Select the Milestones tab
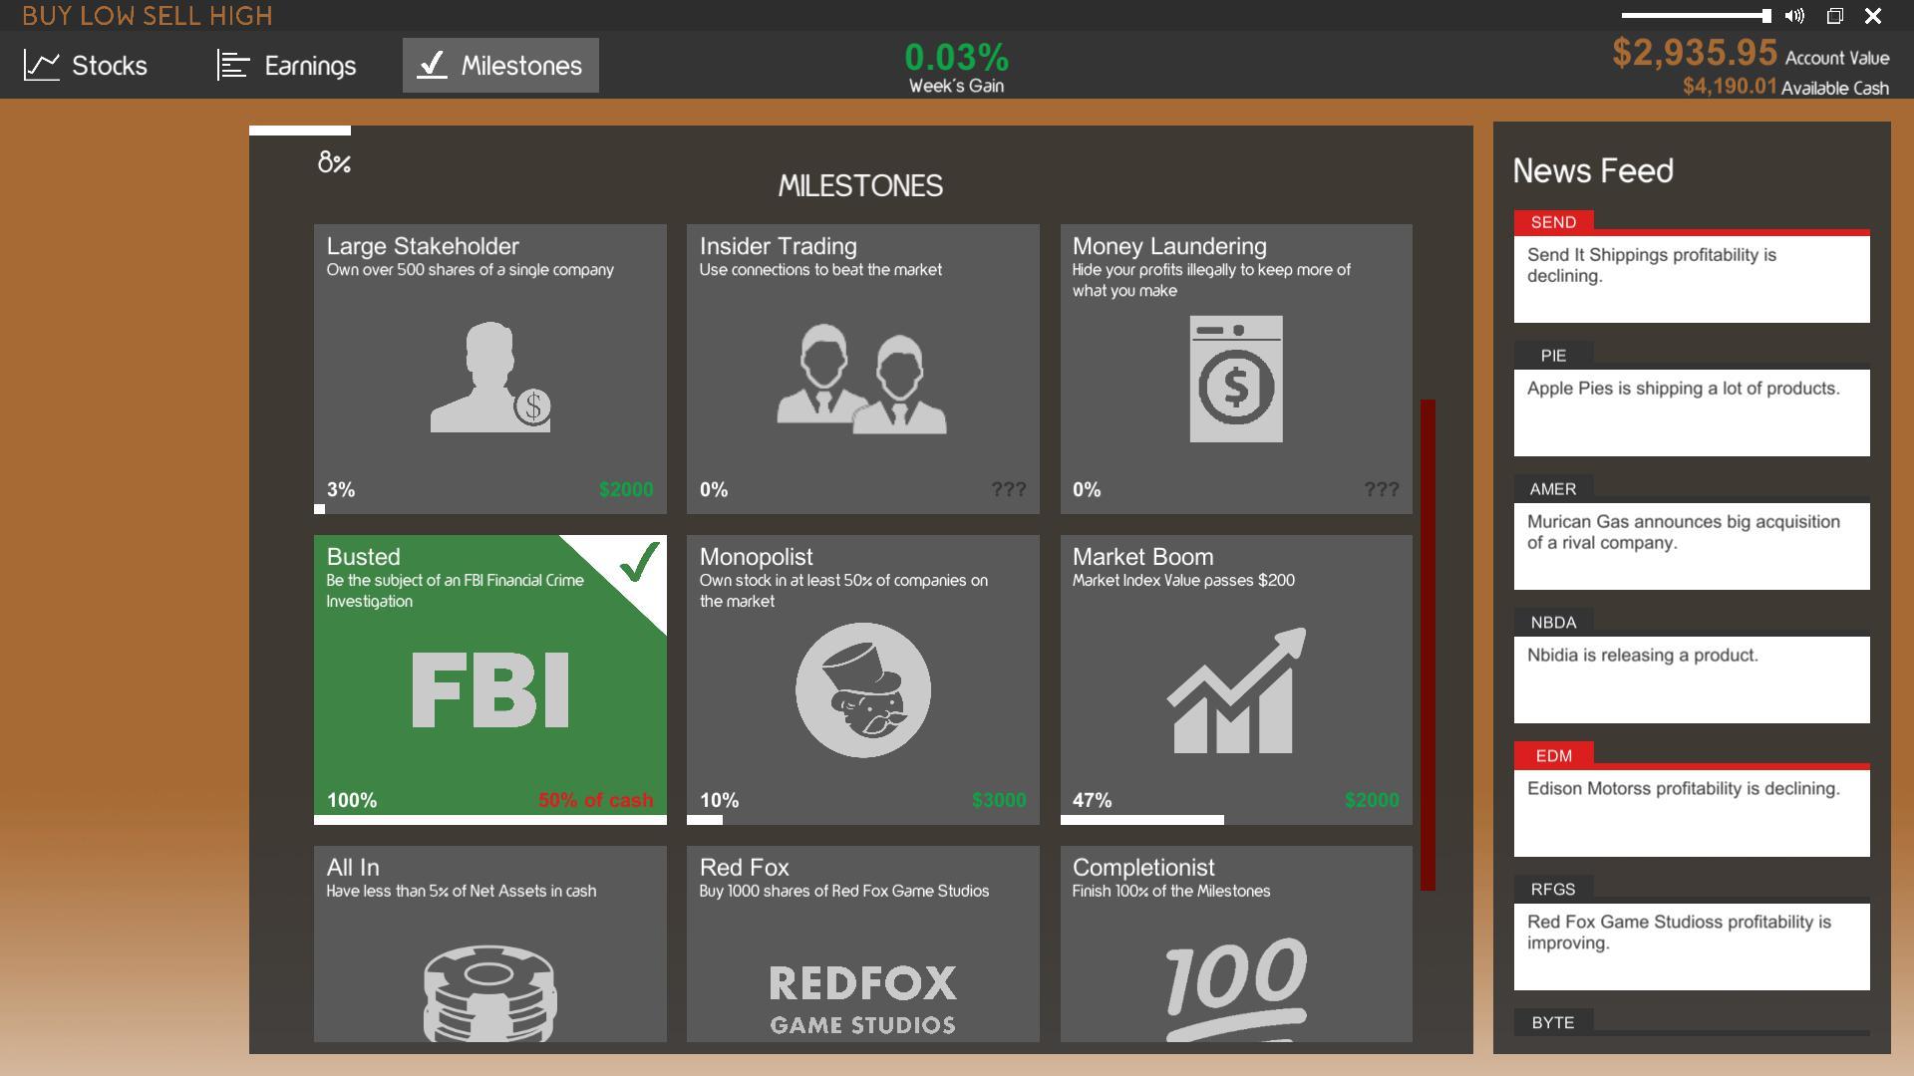The width and height of the screenshot is (1914, 1076). tap(500, 66)
